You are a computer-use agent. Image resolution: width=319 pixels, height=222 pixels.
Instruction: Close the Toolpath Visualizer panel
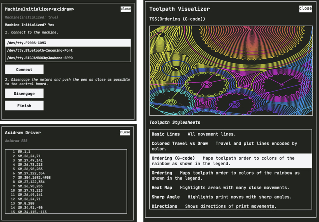[305, 8]
